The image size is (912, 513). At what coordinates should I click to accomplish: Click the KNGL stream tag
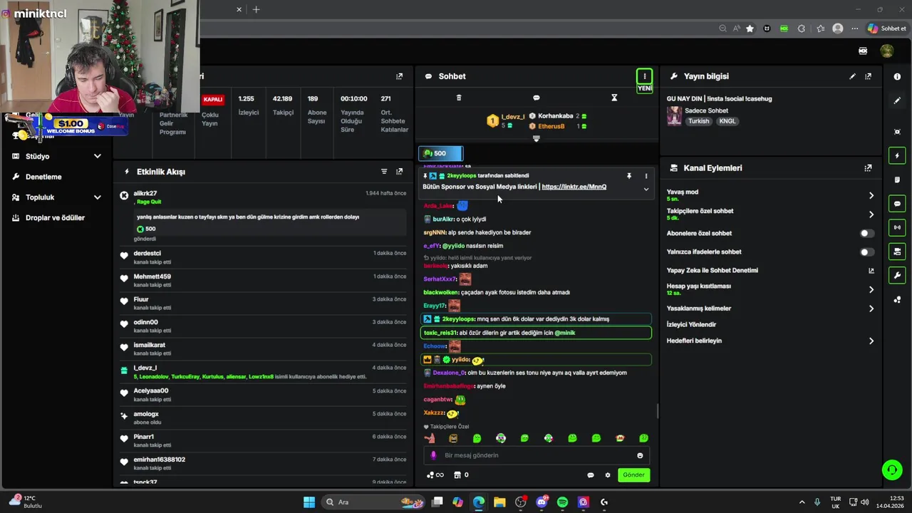(727, 121)
